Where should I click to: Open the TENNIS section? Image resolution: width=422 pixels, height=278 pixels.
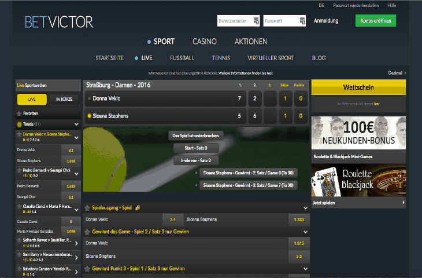(x=221, y=58)
